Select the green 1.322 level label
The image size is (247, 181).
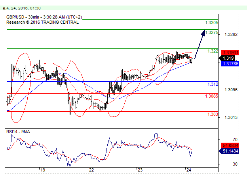pos(213,51)
